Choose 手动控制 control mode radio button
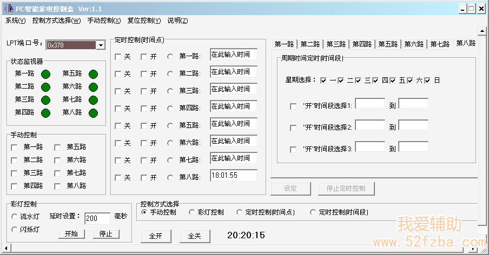This screenshot has height=255, width=489. (x=144, y=212)
